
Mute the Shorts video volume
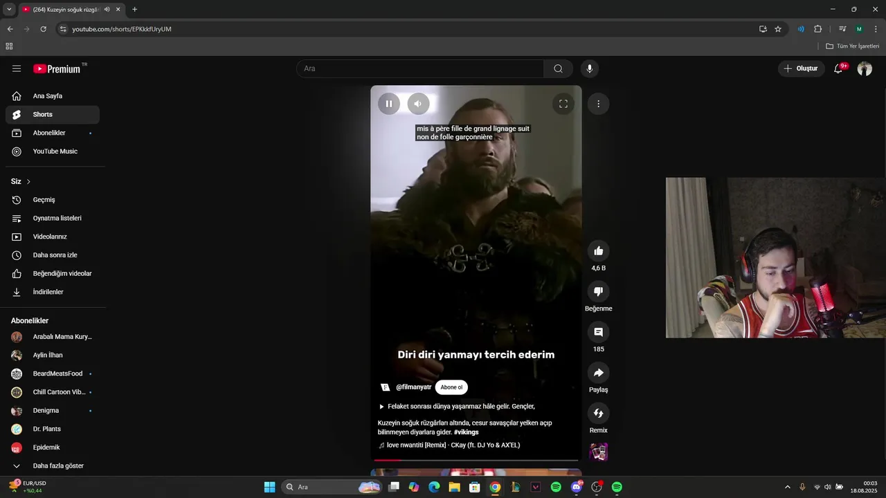[x=418, y=104]
